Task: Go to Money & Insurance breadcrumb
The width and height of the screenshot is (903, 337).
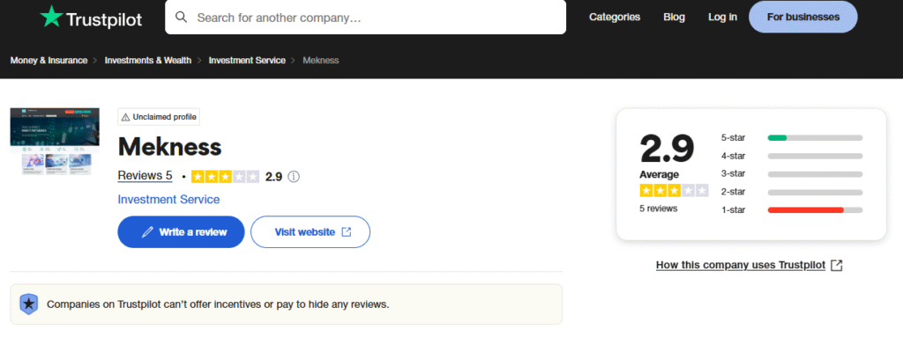Action: (49, 60)
